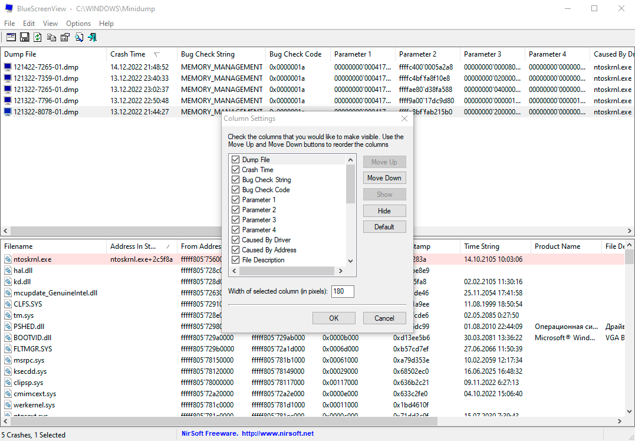Uncheck the Caused By Driver checkbox
Image resolution: width=635 pixels, height=441 pixels.
click(235, 240)
